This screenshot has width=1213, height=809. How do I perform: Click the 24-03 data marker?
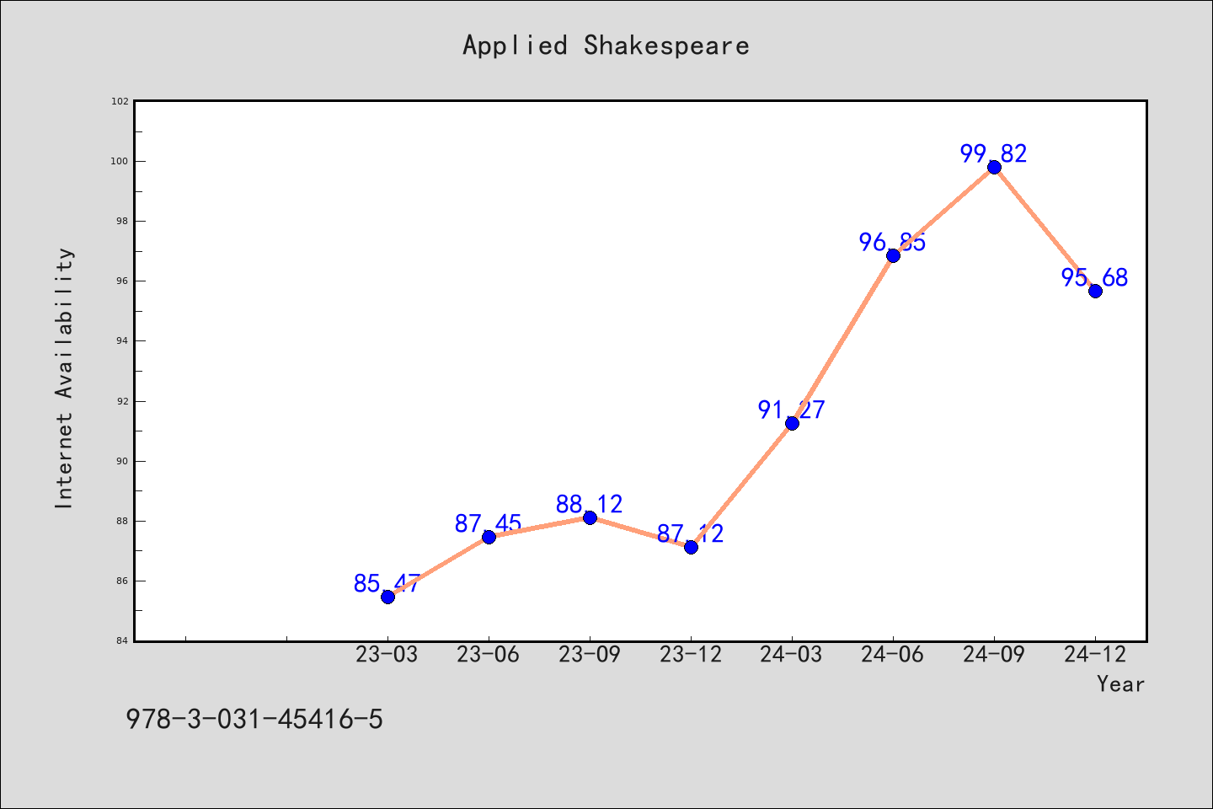point(792,423)
